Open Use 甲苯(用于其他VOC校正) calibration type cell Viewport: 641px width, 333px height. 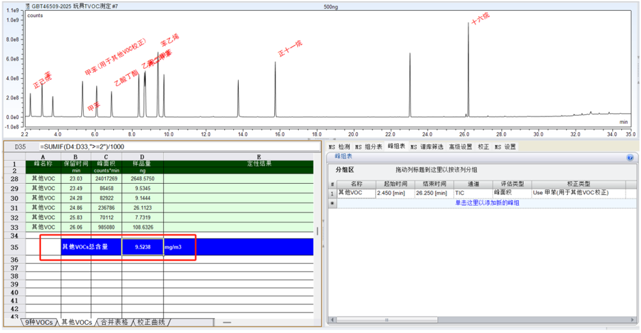[578, 193]
